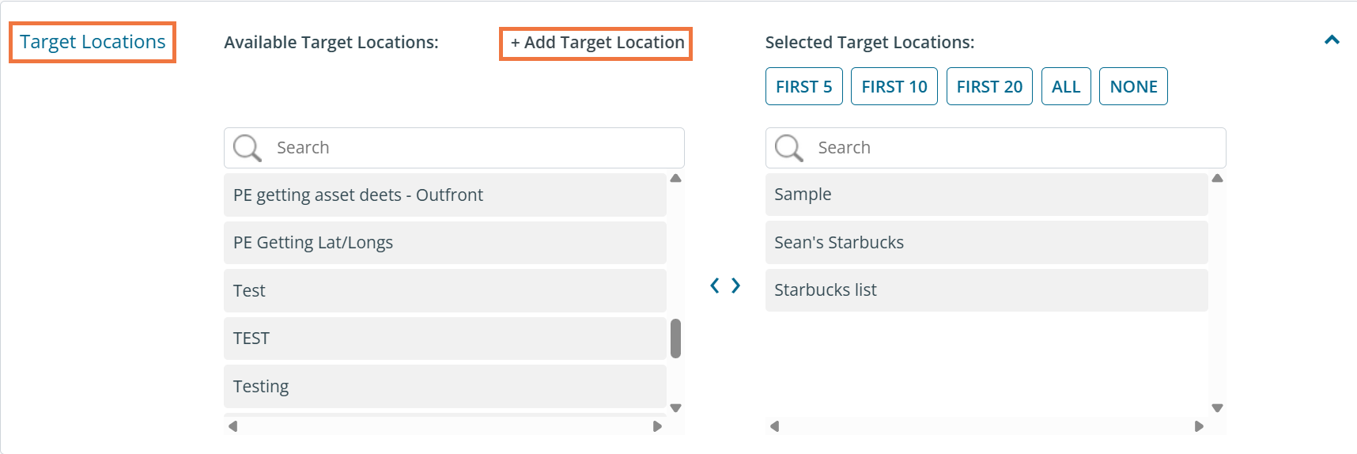1357x454 pixels.
Task: Click the Selected Target Locations search field
Action: pos(1016,148)
